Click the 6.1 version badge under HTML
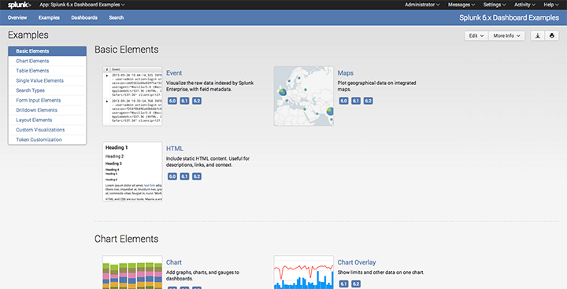The width and height of the screenshot is (567, 289). (184, 176)
